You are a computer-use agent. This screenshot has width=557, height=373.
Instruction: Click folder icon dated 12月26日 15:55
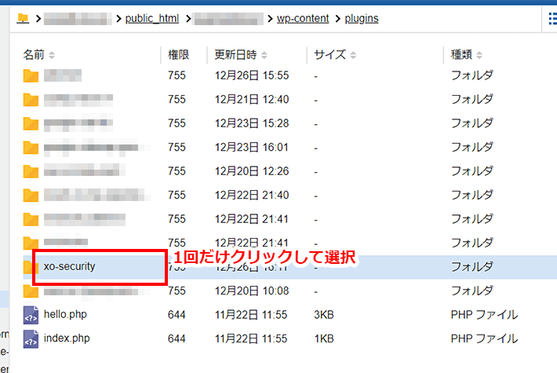tap(31, 76)
